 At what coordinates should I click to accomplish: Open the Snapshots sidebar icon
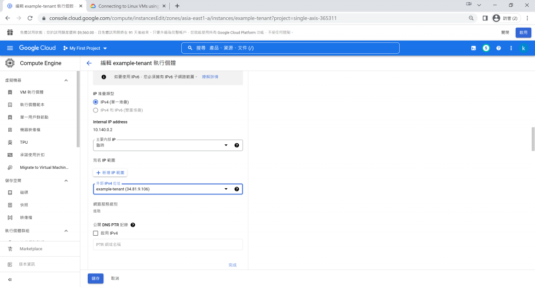(10, 205)
